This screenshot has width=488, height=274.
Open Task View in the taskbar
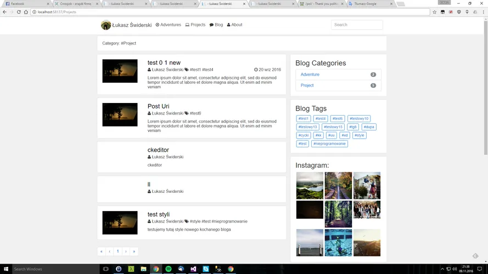pyautogui.click(x=106, y=269)
